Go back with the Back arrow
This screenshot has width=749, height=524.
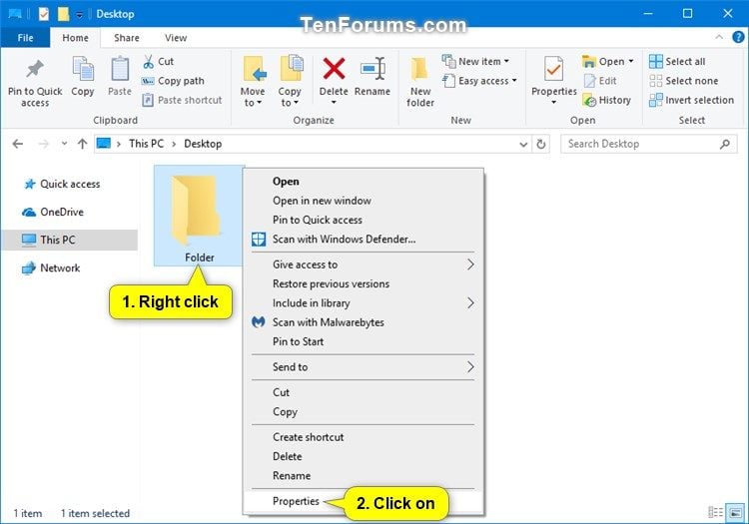[18, 144]
